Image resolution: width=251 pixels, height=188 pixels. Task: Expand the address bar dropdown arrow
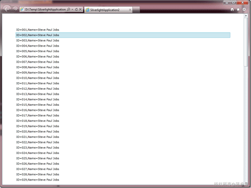coord(72,10)
